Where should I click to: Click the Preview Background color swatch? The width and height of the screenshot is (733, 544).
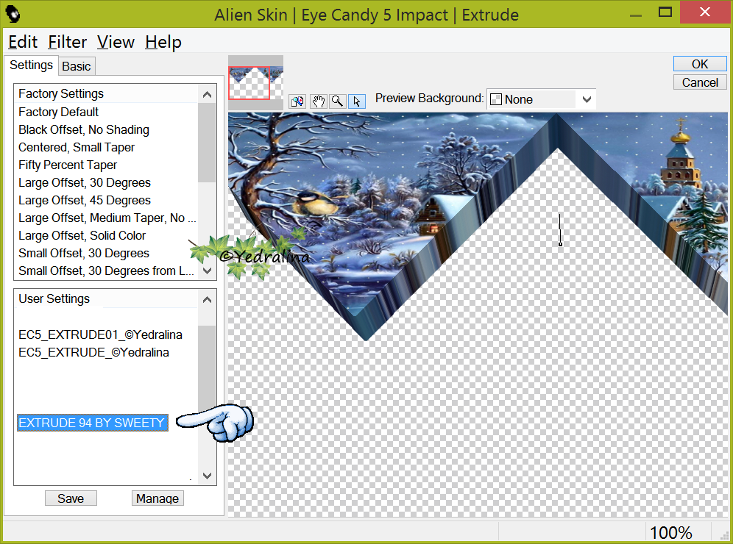[496, 99]
